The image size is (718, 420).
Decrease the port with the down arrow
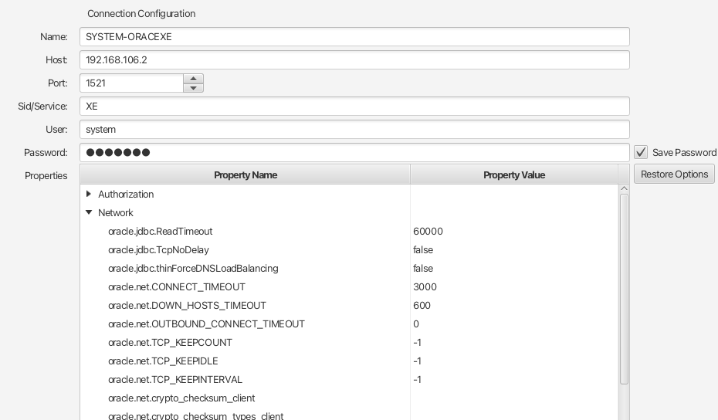[193, 87]
